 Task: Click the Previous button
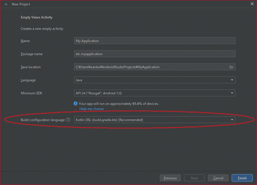(170, 178)
